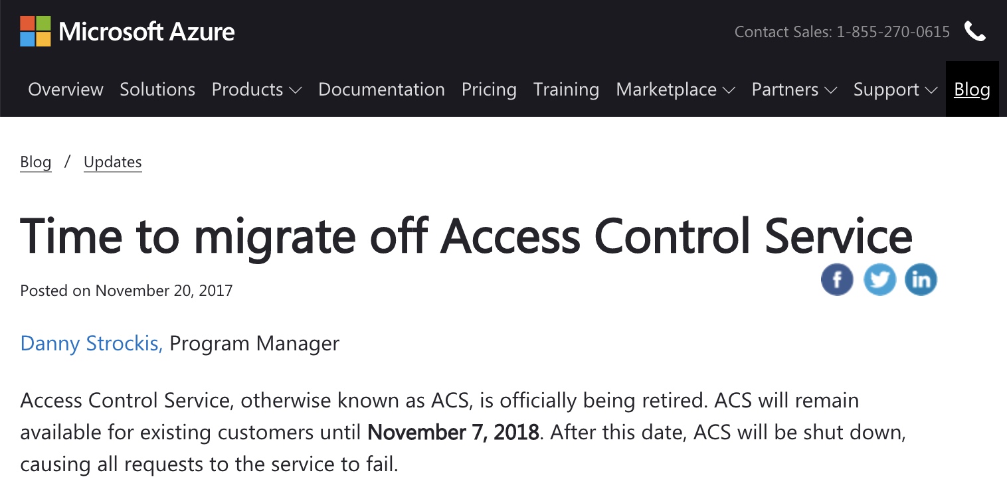The height and width of the screenshot is (503, 1007).
Task: Switch to the Blog navigation tab
Action: (x=971, y=89)
